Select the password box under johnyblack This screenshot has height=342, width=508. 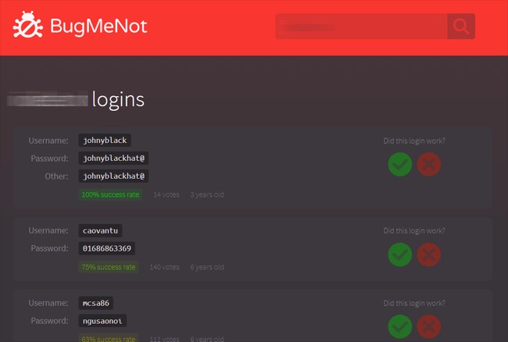point(114,159)
